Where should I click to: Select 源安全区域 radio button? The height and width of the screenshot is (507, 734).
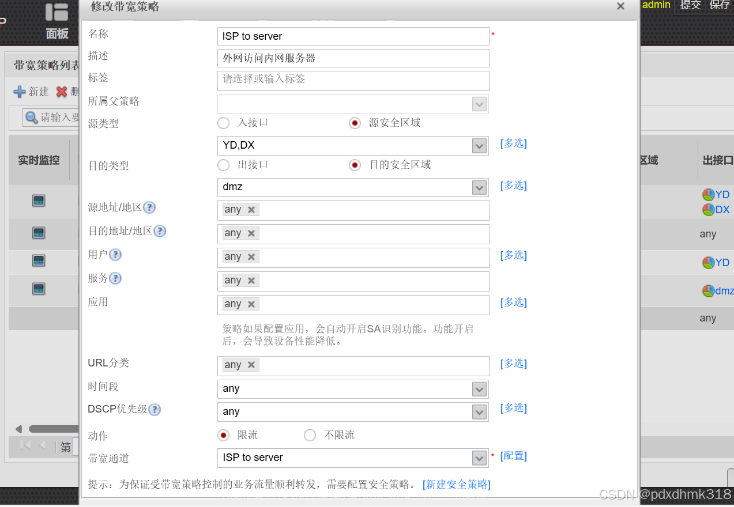355,123
